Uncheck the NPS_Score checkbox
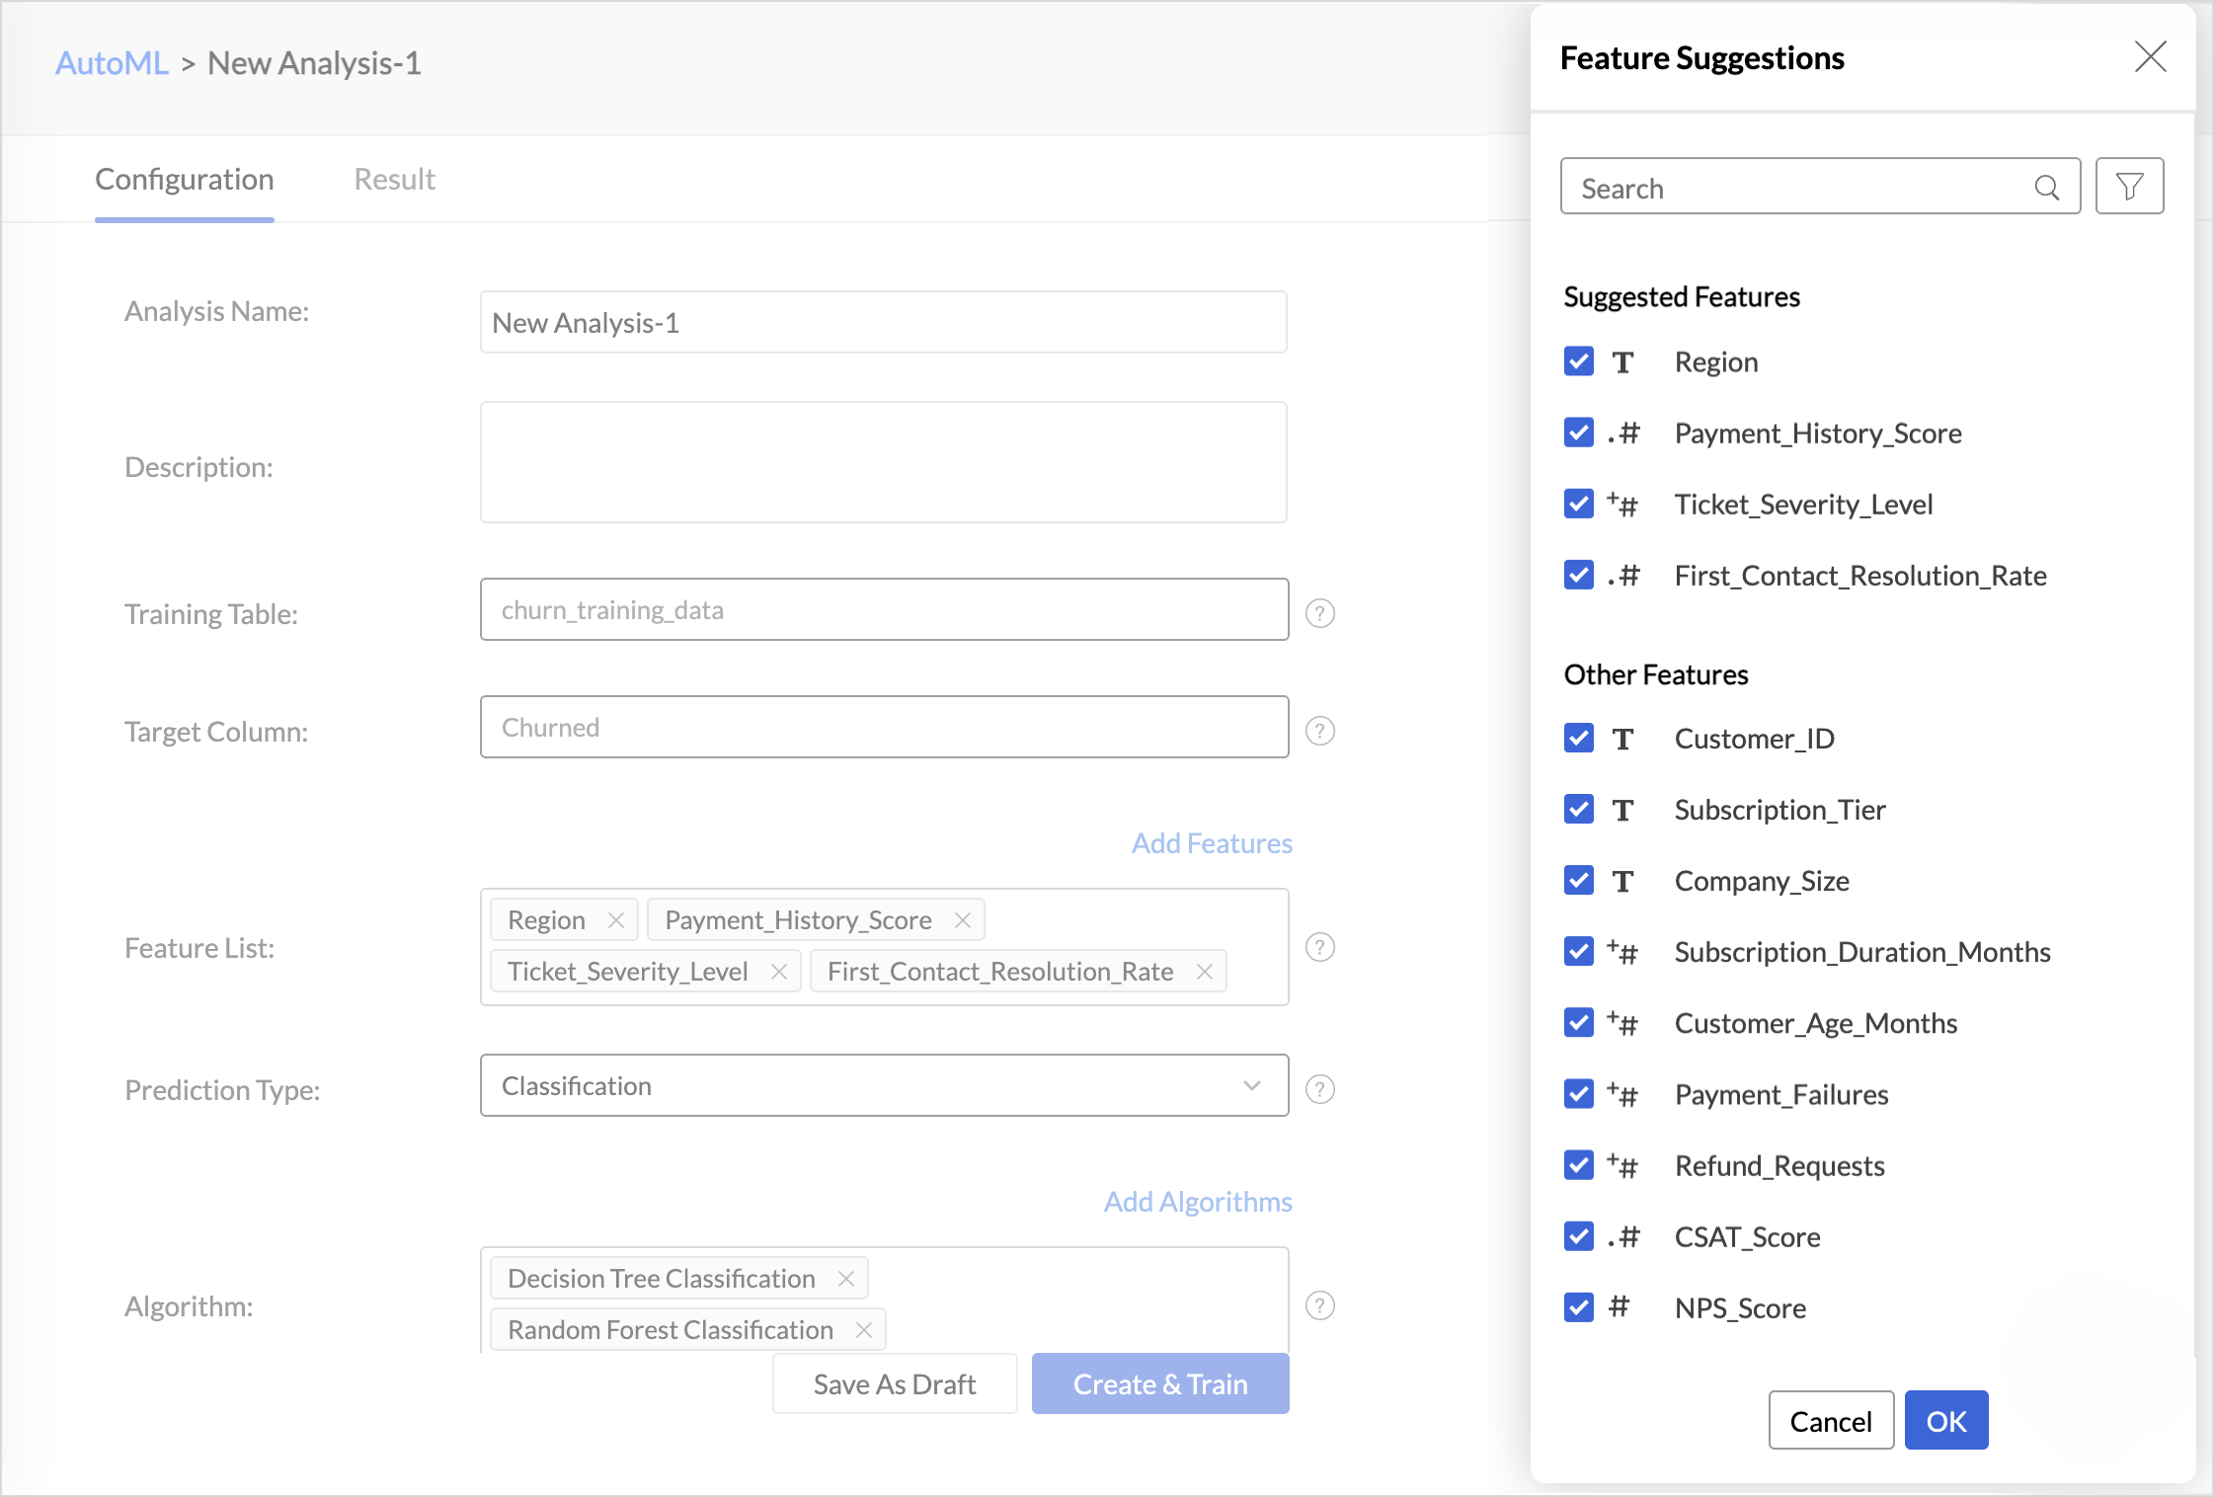Image resolution: width=2214 pixels, height=1497 pixels. click(1578, 1306)
